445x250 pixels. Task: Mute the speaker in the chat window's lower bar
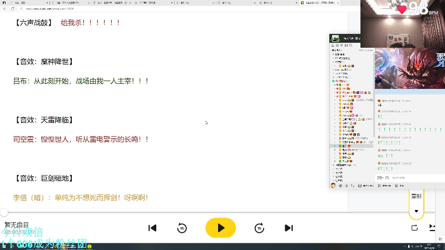tap(340, 186)
